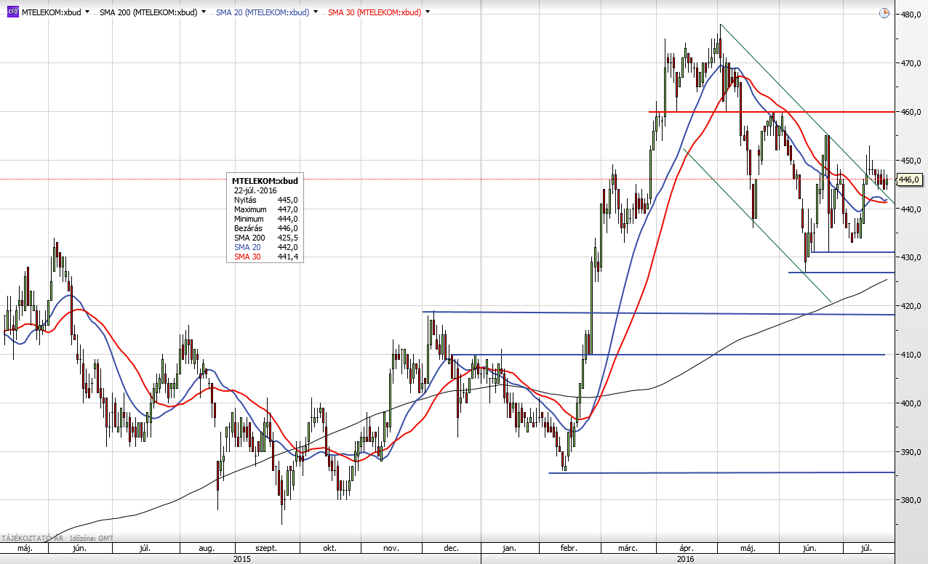Click the 420,0 price axis label
928x564 pixels.
[911, 306]
